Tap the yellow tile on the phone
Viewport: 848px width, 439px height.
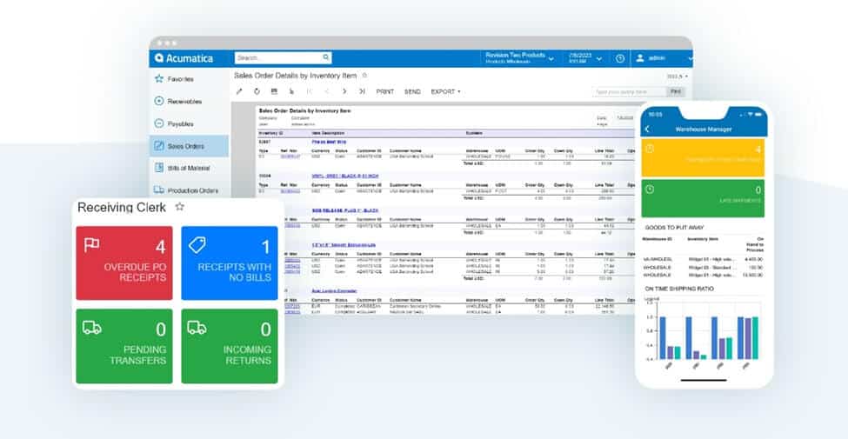click(703, 157)
